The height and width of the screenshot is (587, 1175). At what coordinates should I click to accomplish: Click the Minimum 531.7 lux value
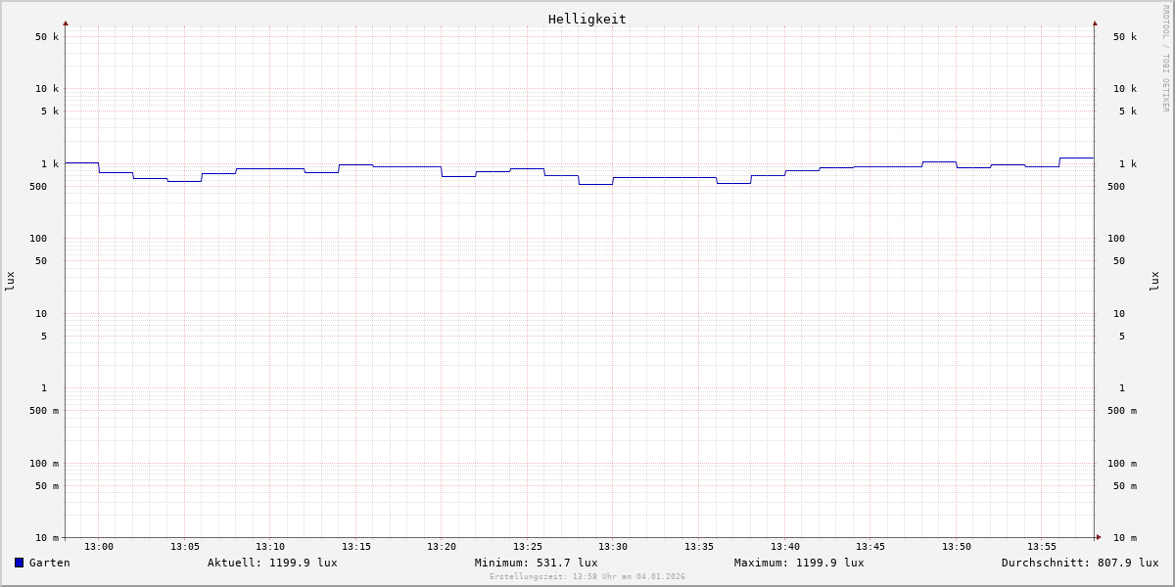coord(536,563)
